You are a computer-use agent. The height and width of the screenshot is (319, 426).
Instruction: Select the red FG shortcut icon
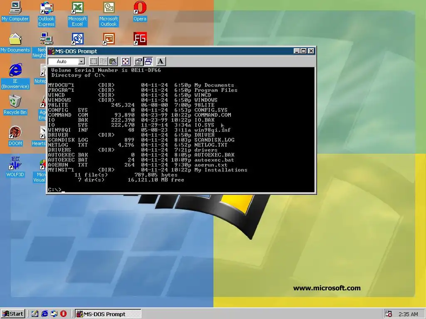click(140, 39)
